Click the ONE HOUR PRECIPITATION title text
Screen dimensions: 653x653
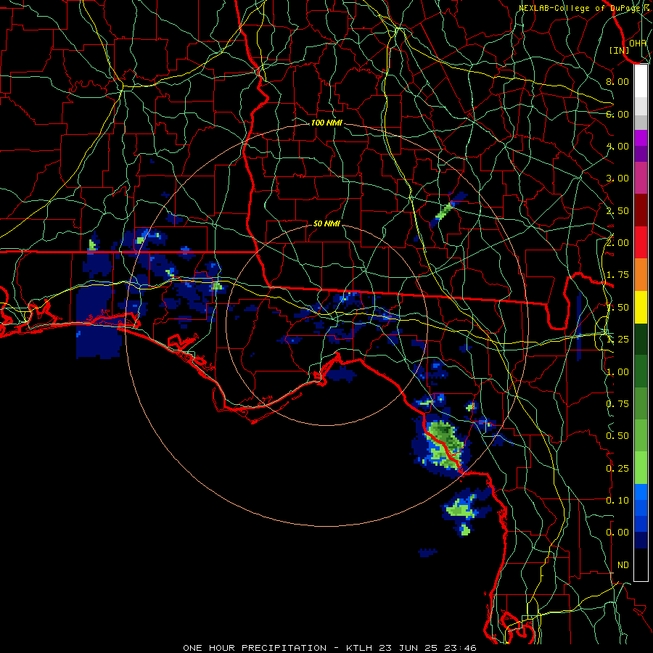[255, 648]
